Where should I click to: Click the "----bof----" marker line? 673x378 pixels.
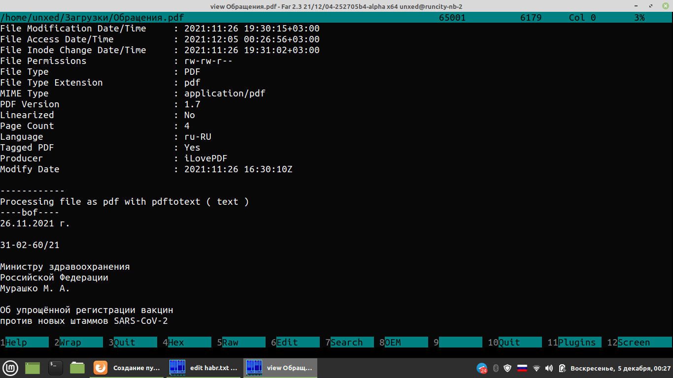tap(30, 213)
